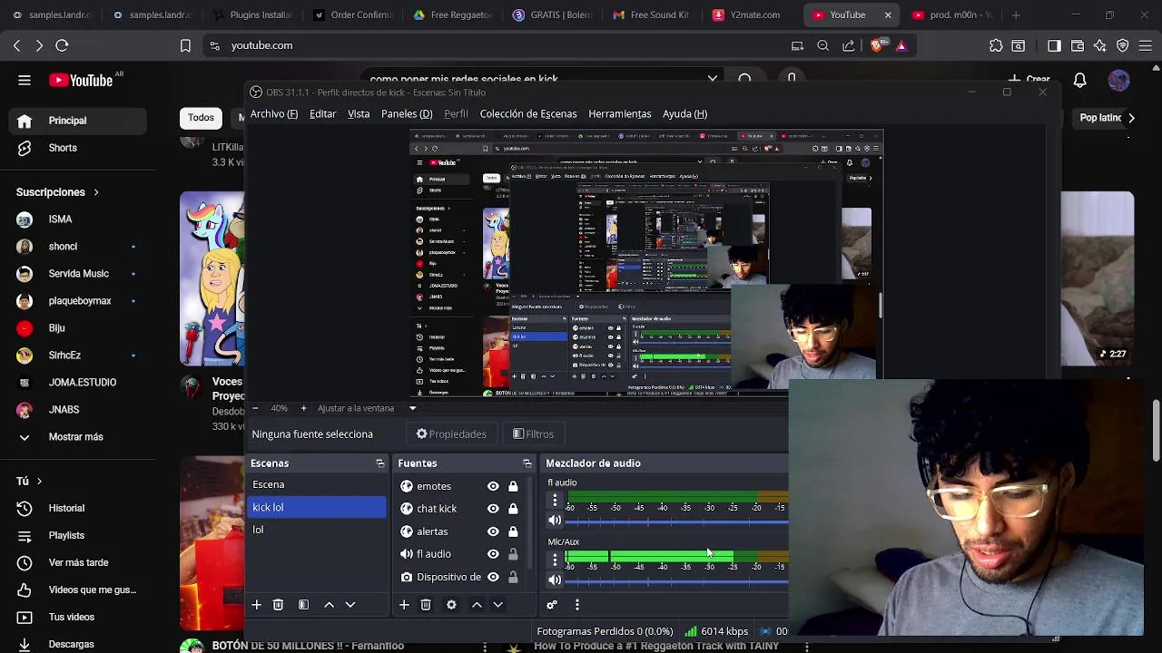This screenshot has width=1162, height=653.
Task: Open options dots for Mic/Aux channel
Action: 555,560
